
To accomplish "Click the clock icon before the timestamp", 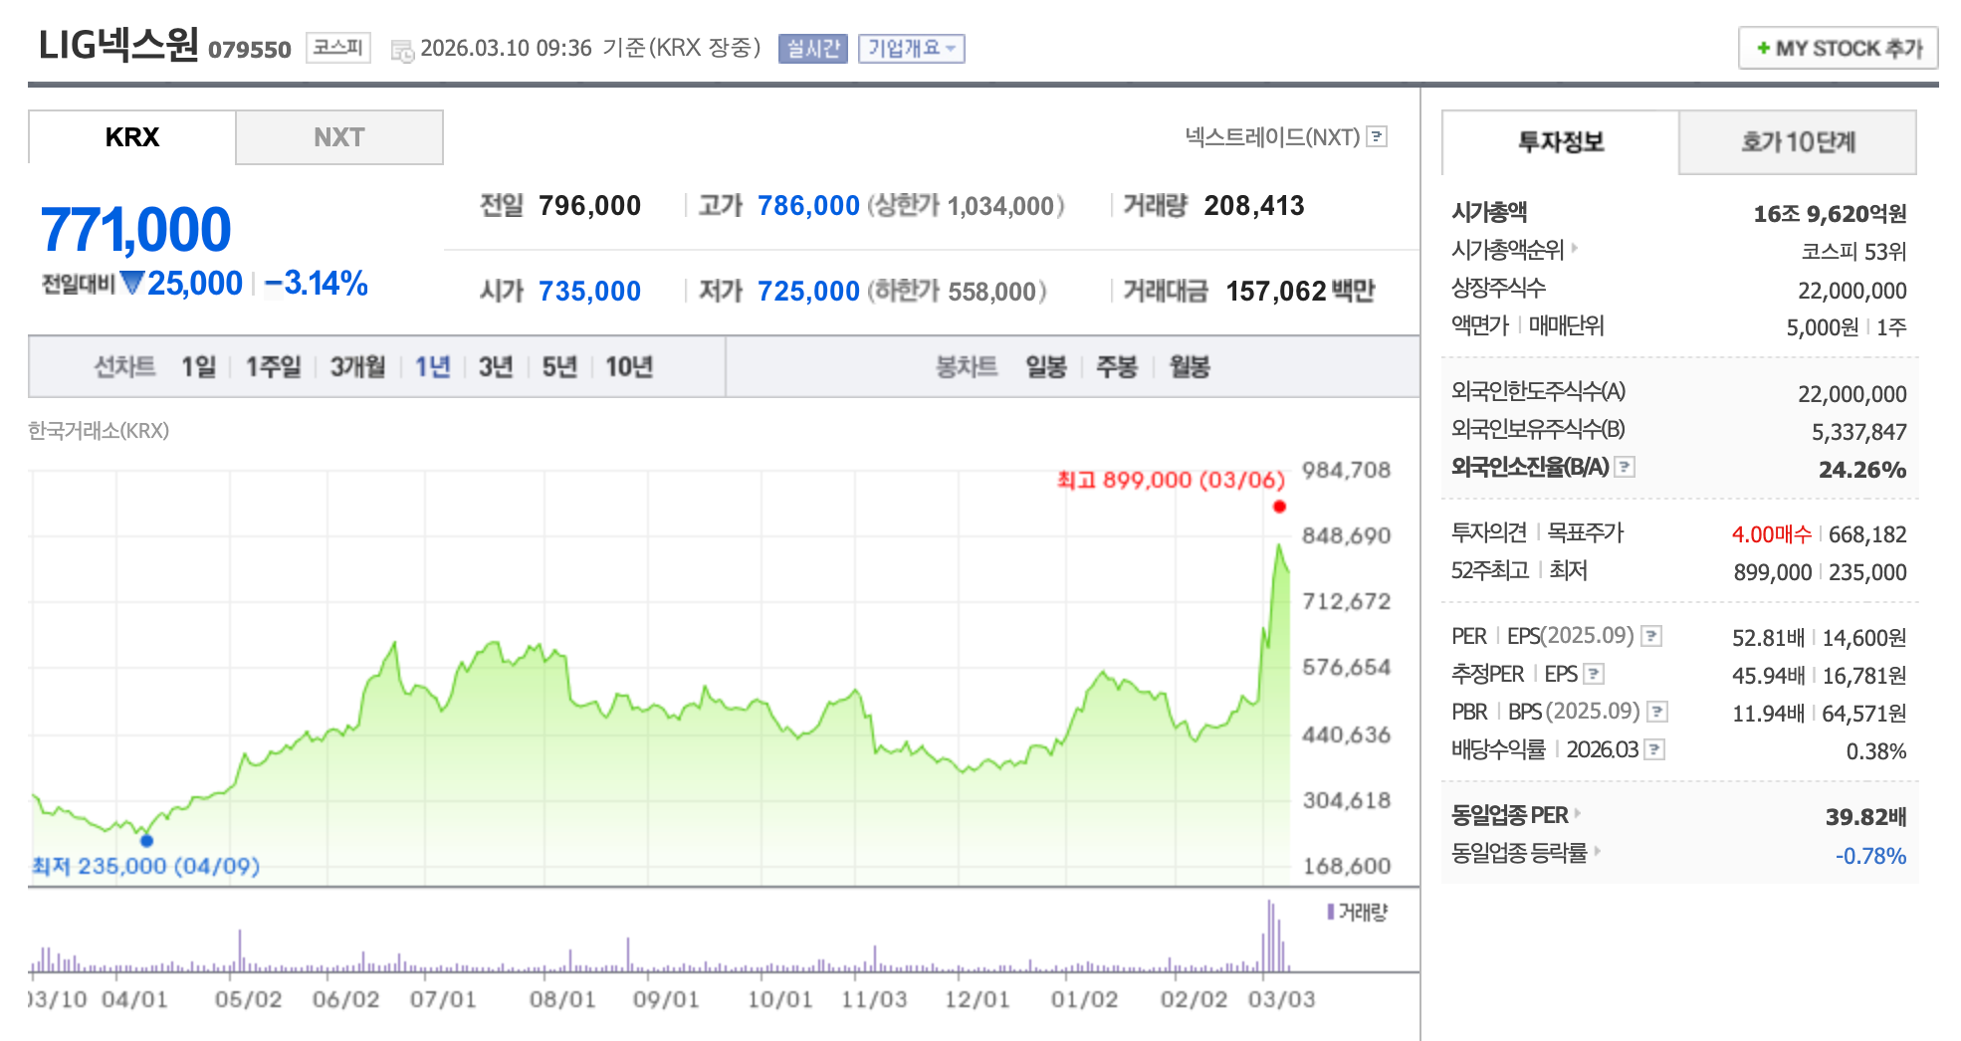I will click(402, 50).
